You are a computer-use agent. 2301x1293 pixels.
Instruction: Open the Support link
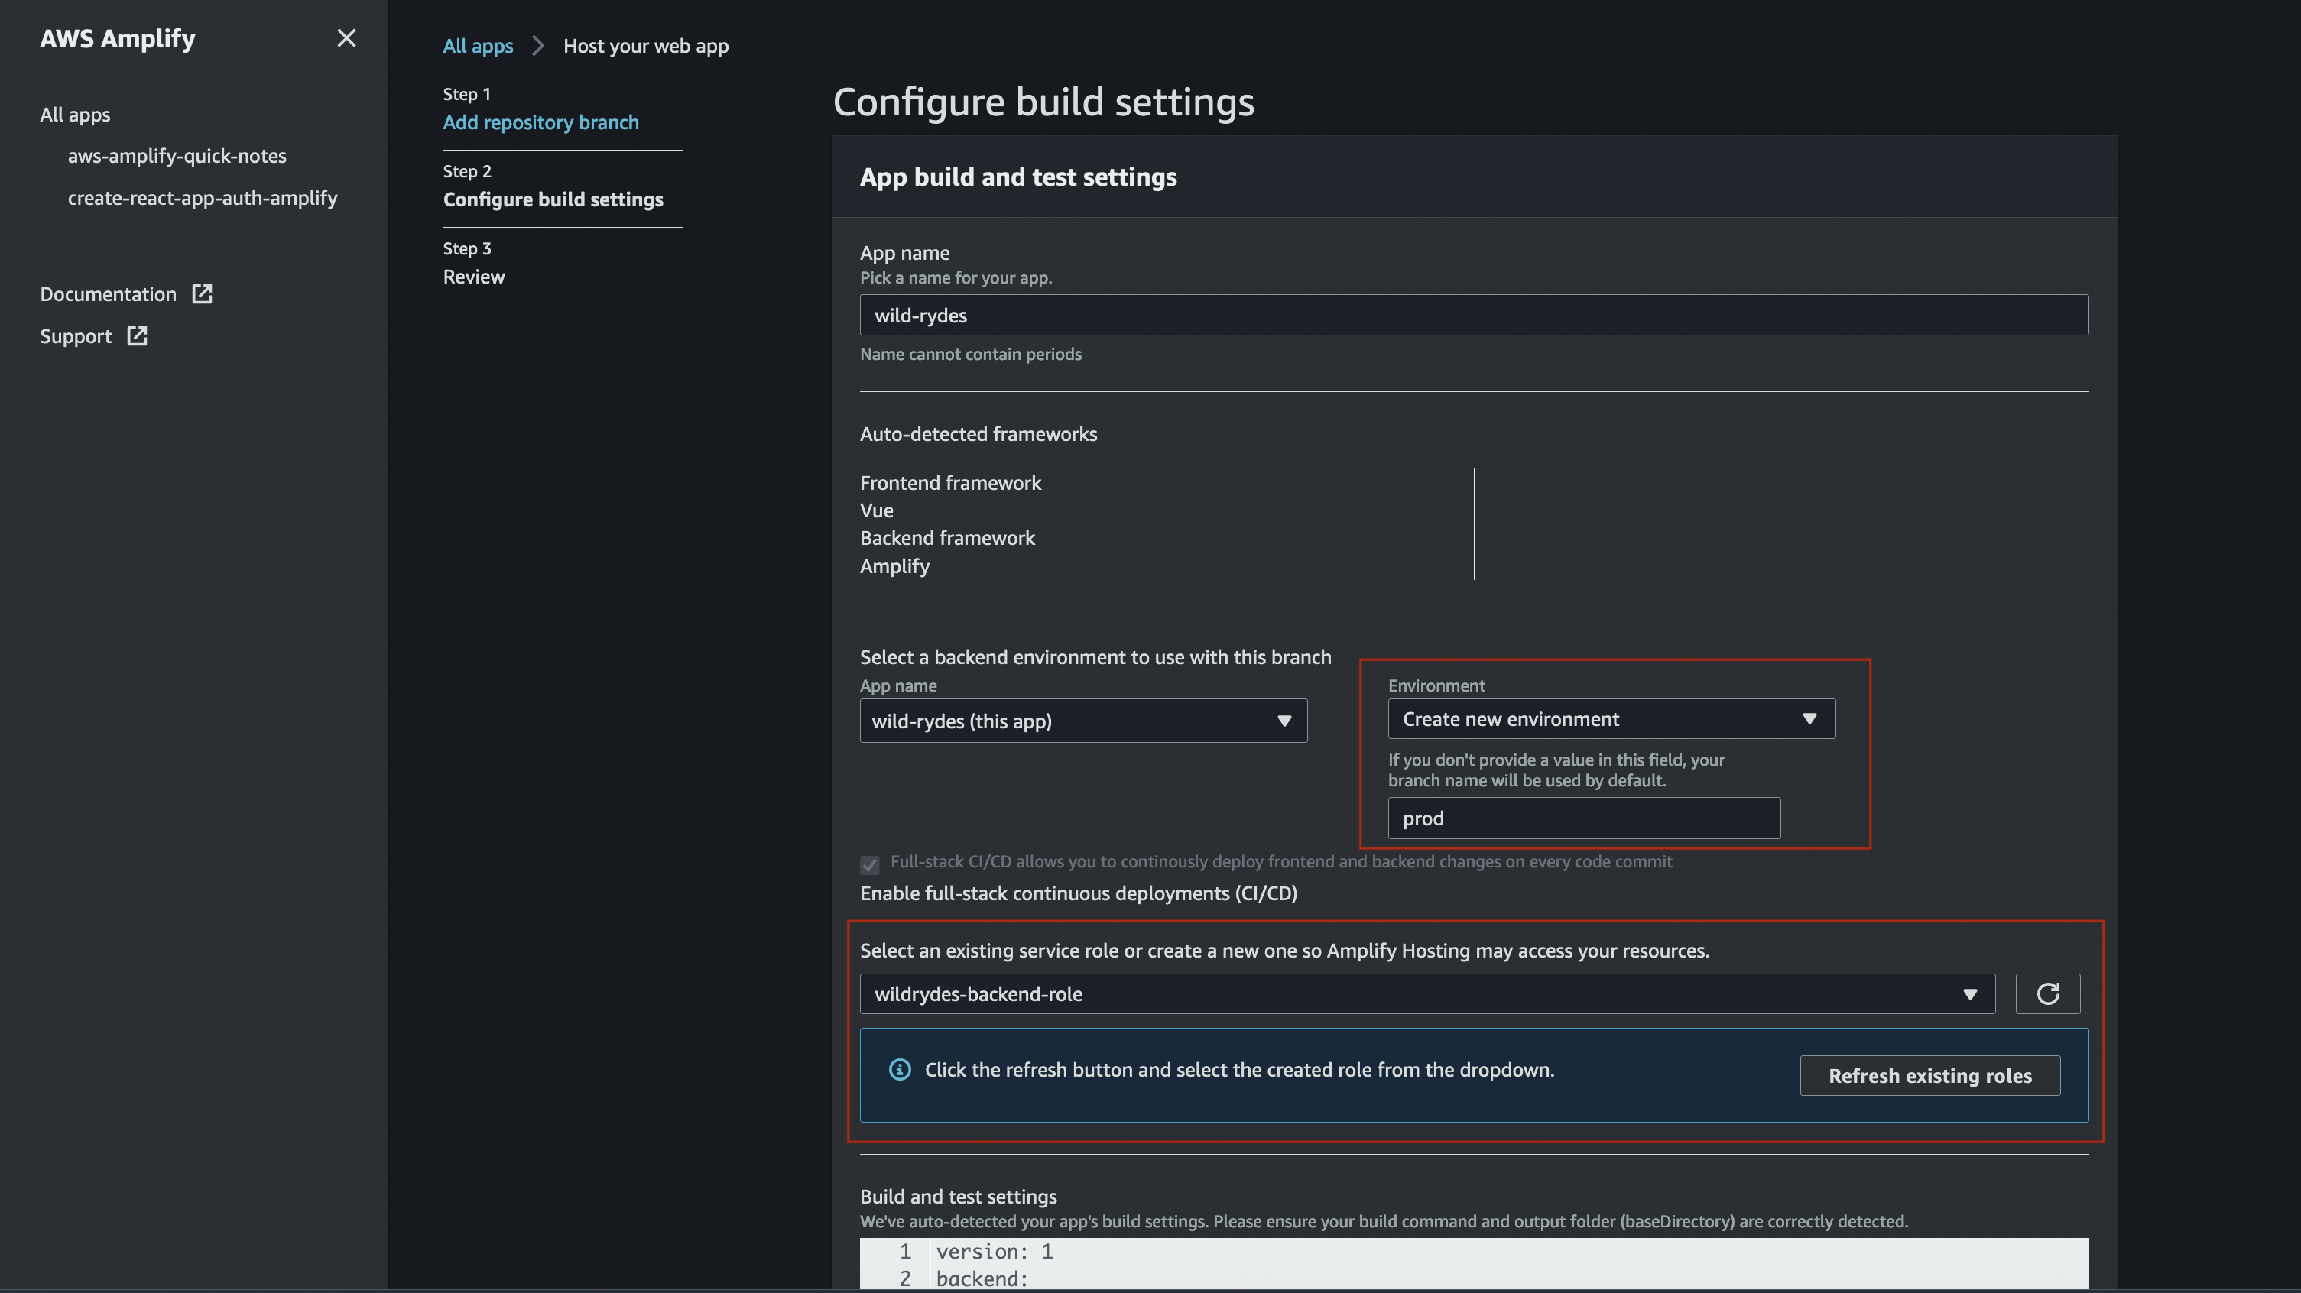[76, 335]
